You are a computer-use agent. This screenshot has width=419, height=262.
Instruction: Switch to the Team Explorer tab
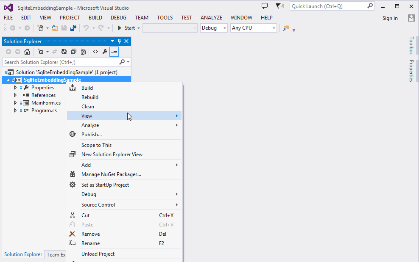coord(56,254)
